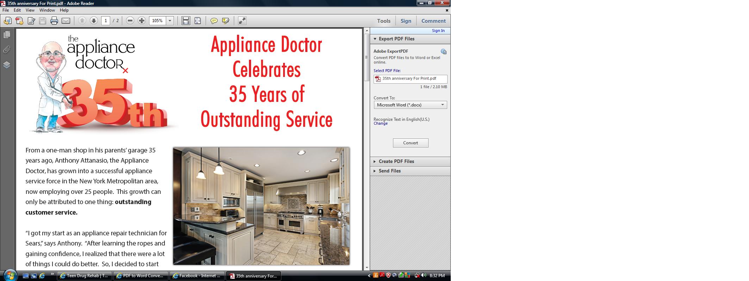
Task: Click the kitchen photo in document
Action: pyautogui.click(x=261, y=206)
